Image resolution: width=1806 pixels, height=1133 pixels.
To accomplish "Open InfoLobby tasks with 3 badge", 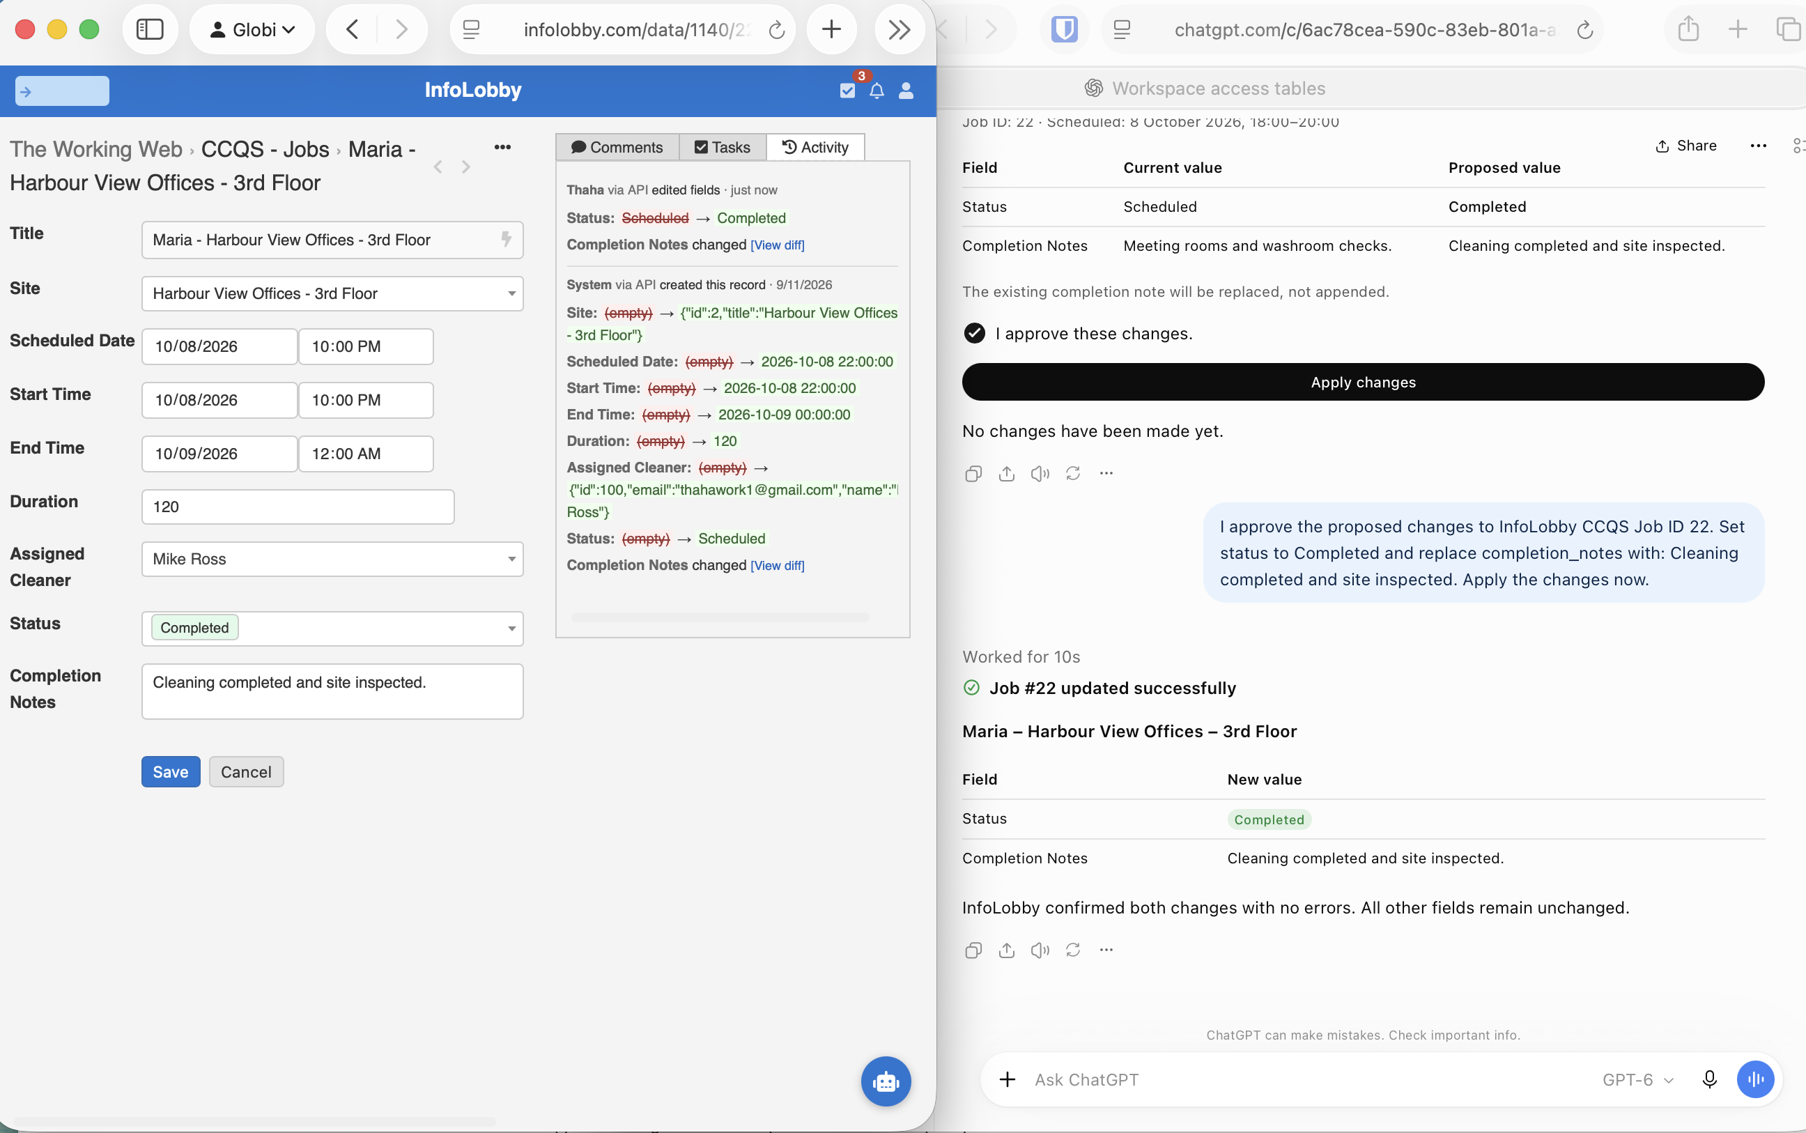I will click(848, 91).
